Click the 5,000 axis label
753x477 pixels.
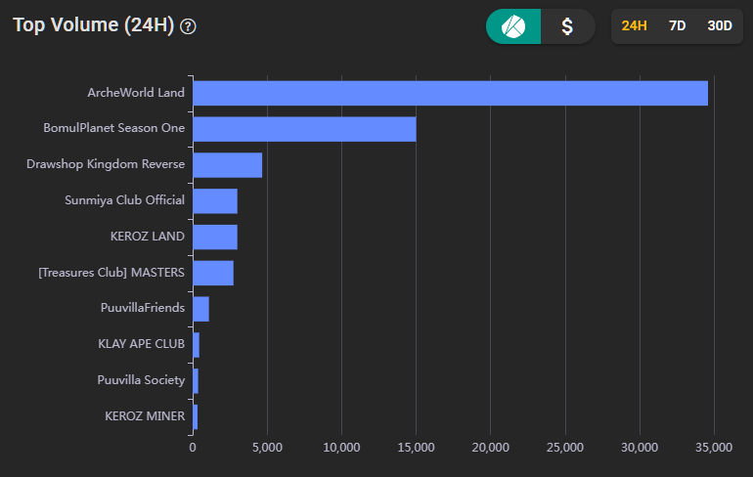coord(267,448)
